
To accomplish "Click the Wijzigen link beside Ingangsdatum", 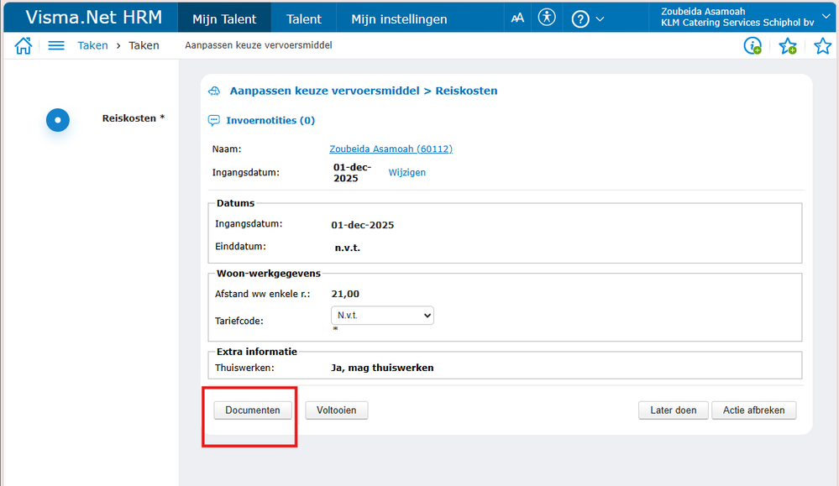I will 406,173.
